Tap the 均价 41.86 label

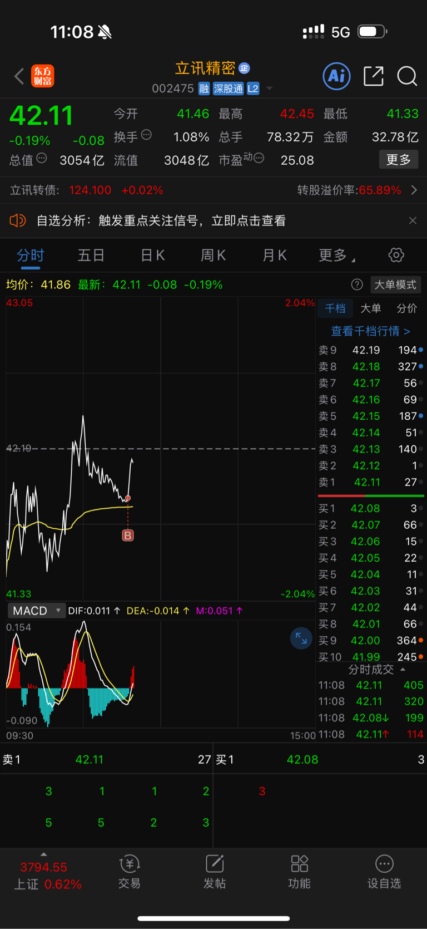(38, 285)
